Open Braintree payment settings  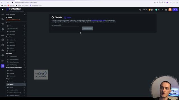point(16,73)
